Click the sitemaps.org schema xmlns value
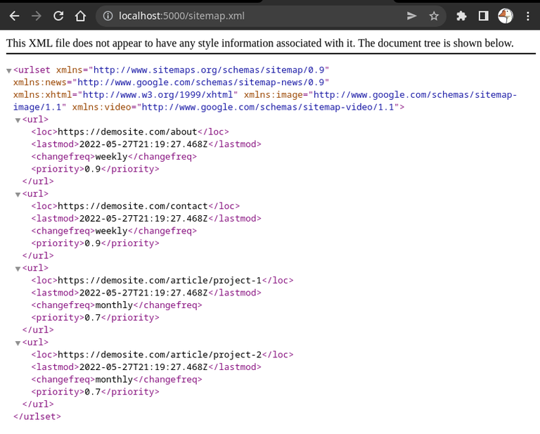The height and width of the screenshot is (434, 540). [209, 70]
